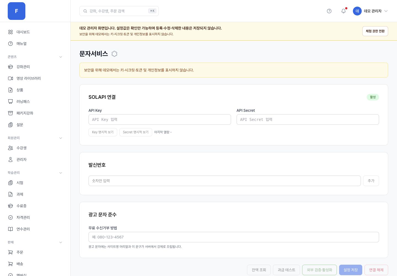Click the 설문 clipboard icon
397x276 pixels.
[x=10, y=125]
